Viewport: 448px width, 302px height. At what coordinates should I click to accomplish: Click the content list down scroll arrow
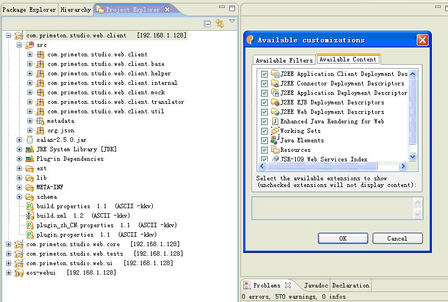[412, 157]
